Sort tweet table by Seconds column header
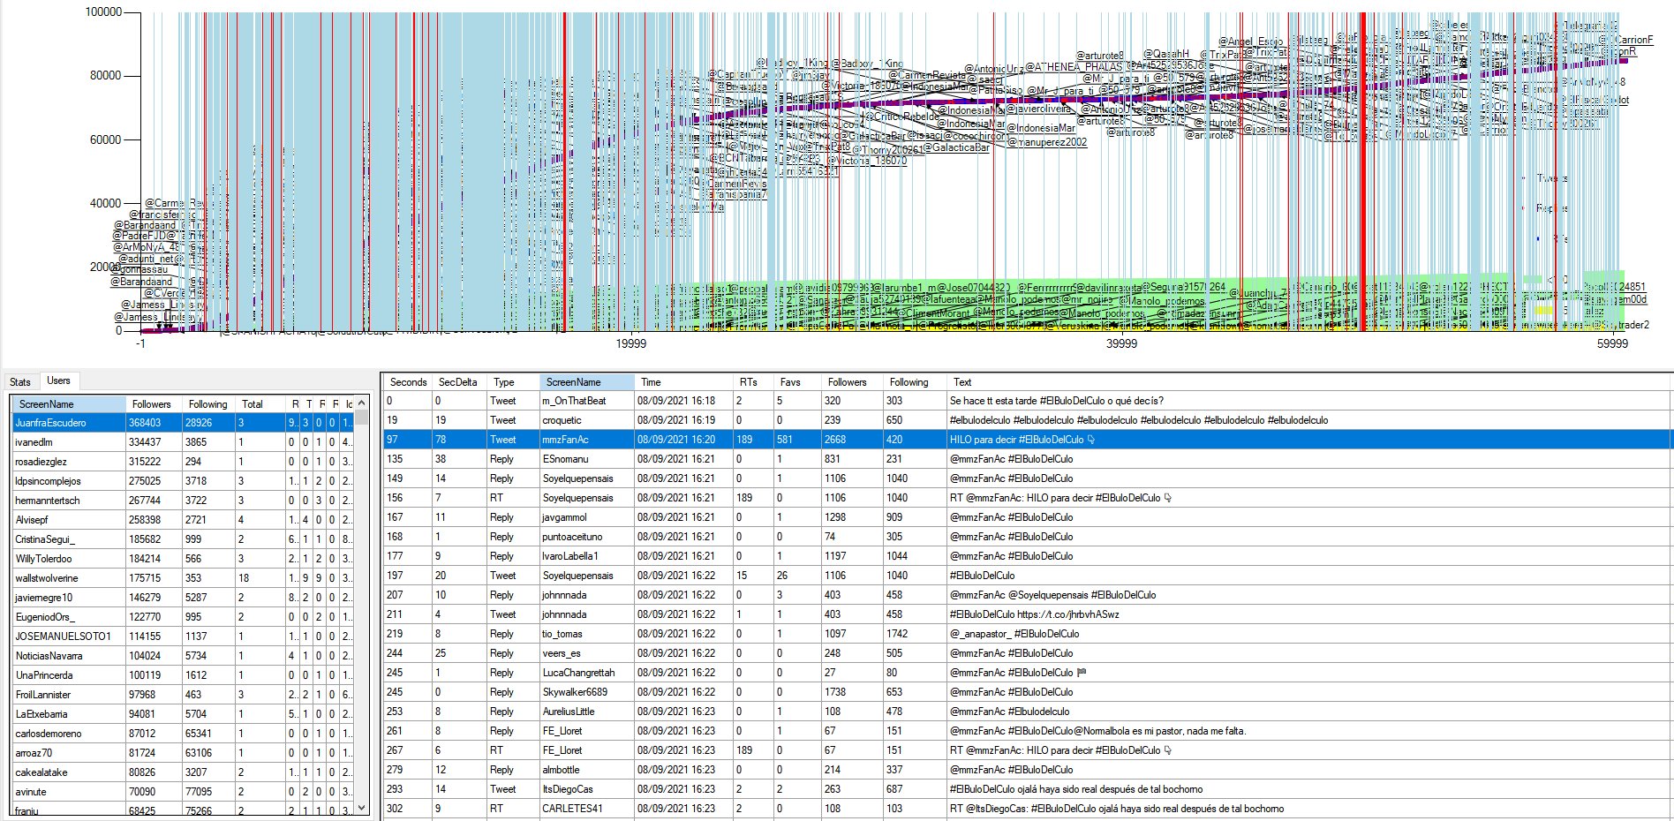This screenshot has height=821, width=1674. click(408, 382)
